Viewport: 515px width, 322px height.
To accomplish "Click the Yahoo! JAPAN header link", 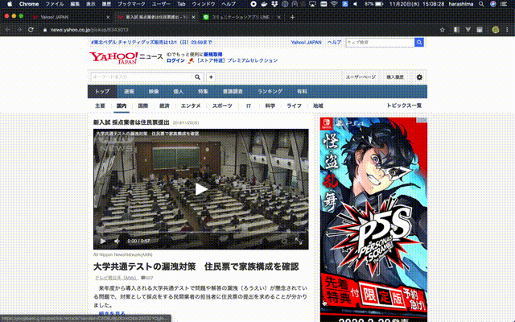I will point(306,43).
